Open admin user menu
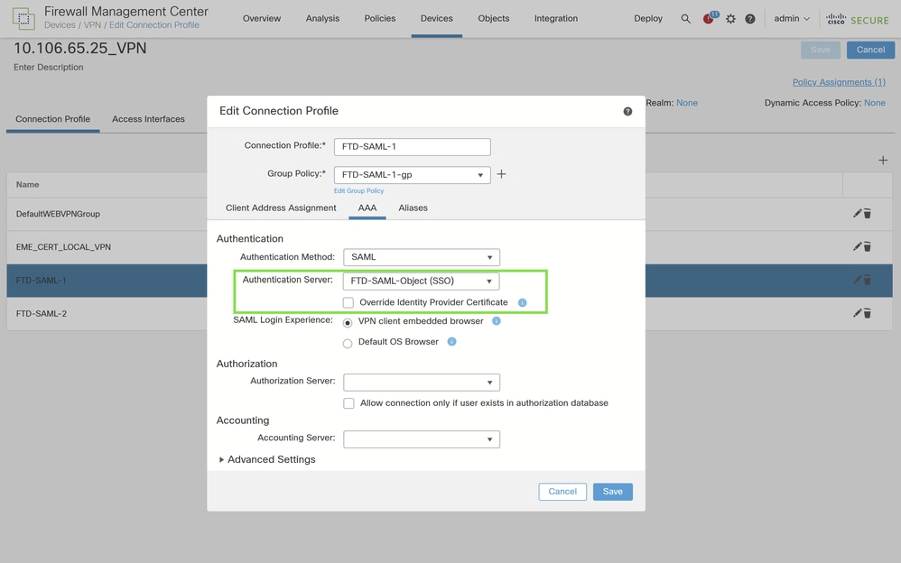The height and width of the screenshot is (563, 901). tap(791, 18)
